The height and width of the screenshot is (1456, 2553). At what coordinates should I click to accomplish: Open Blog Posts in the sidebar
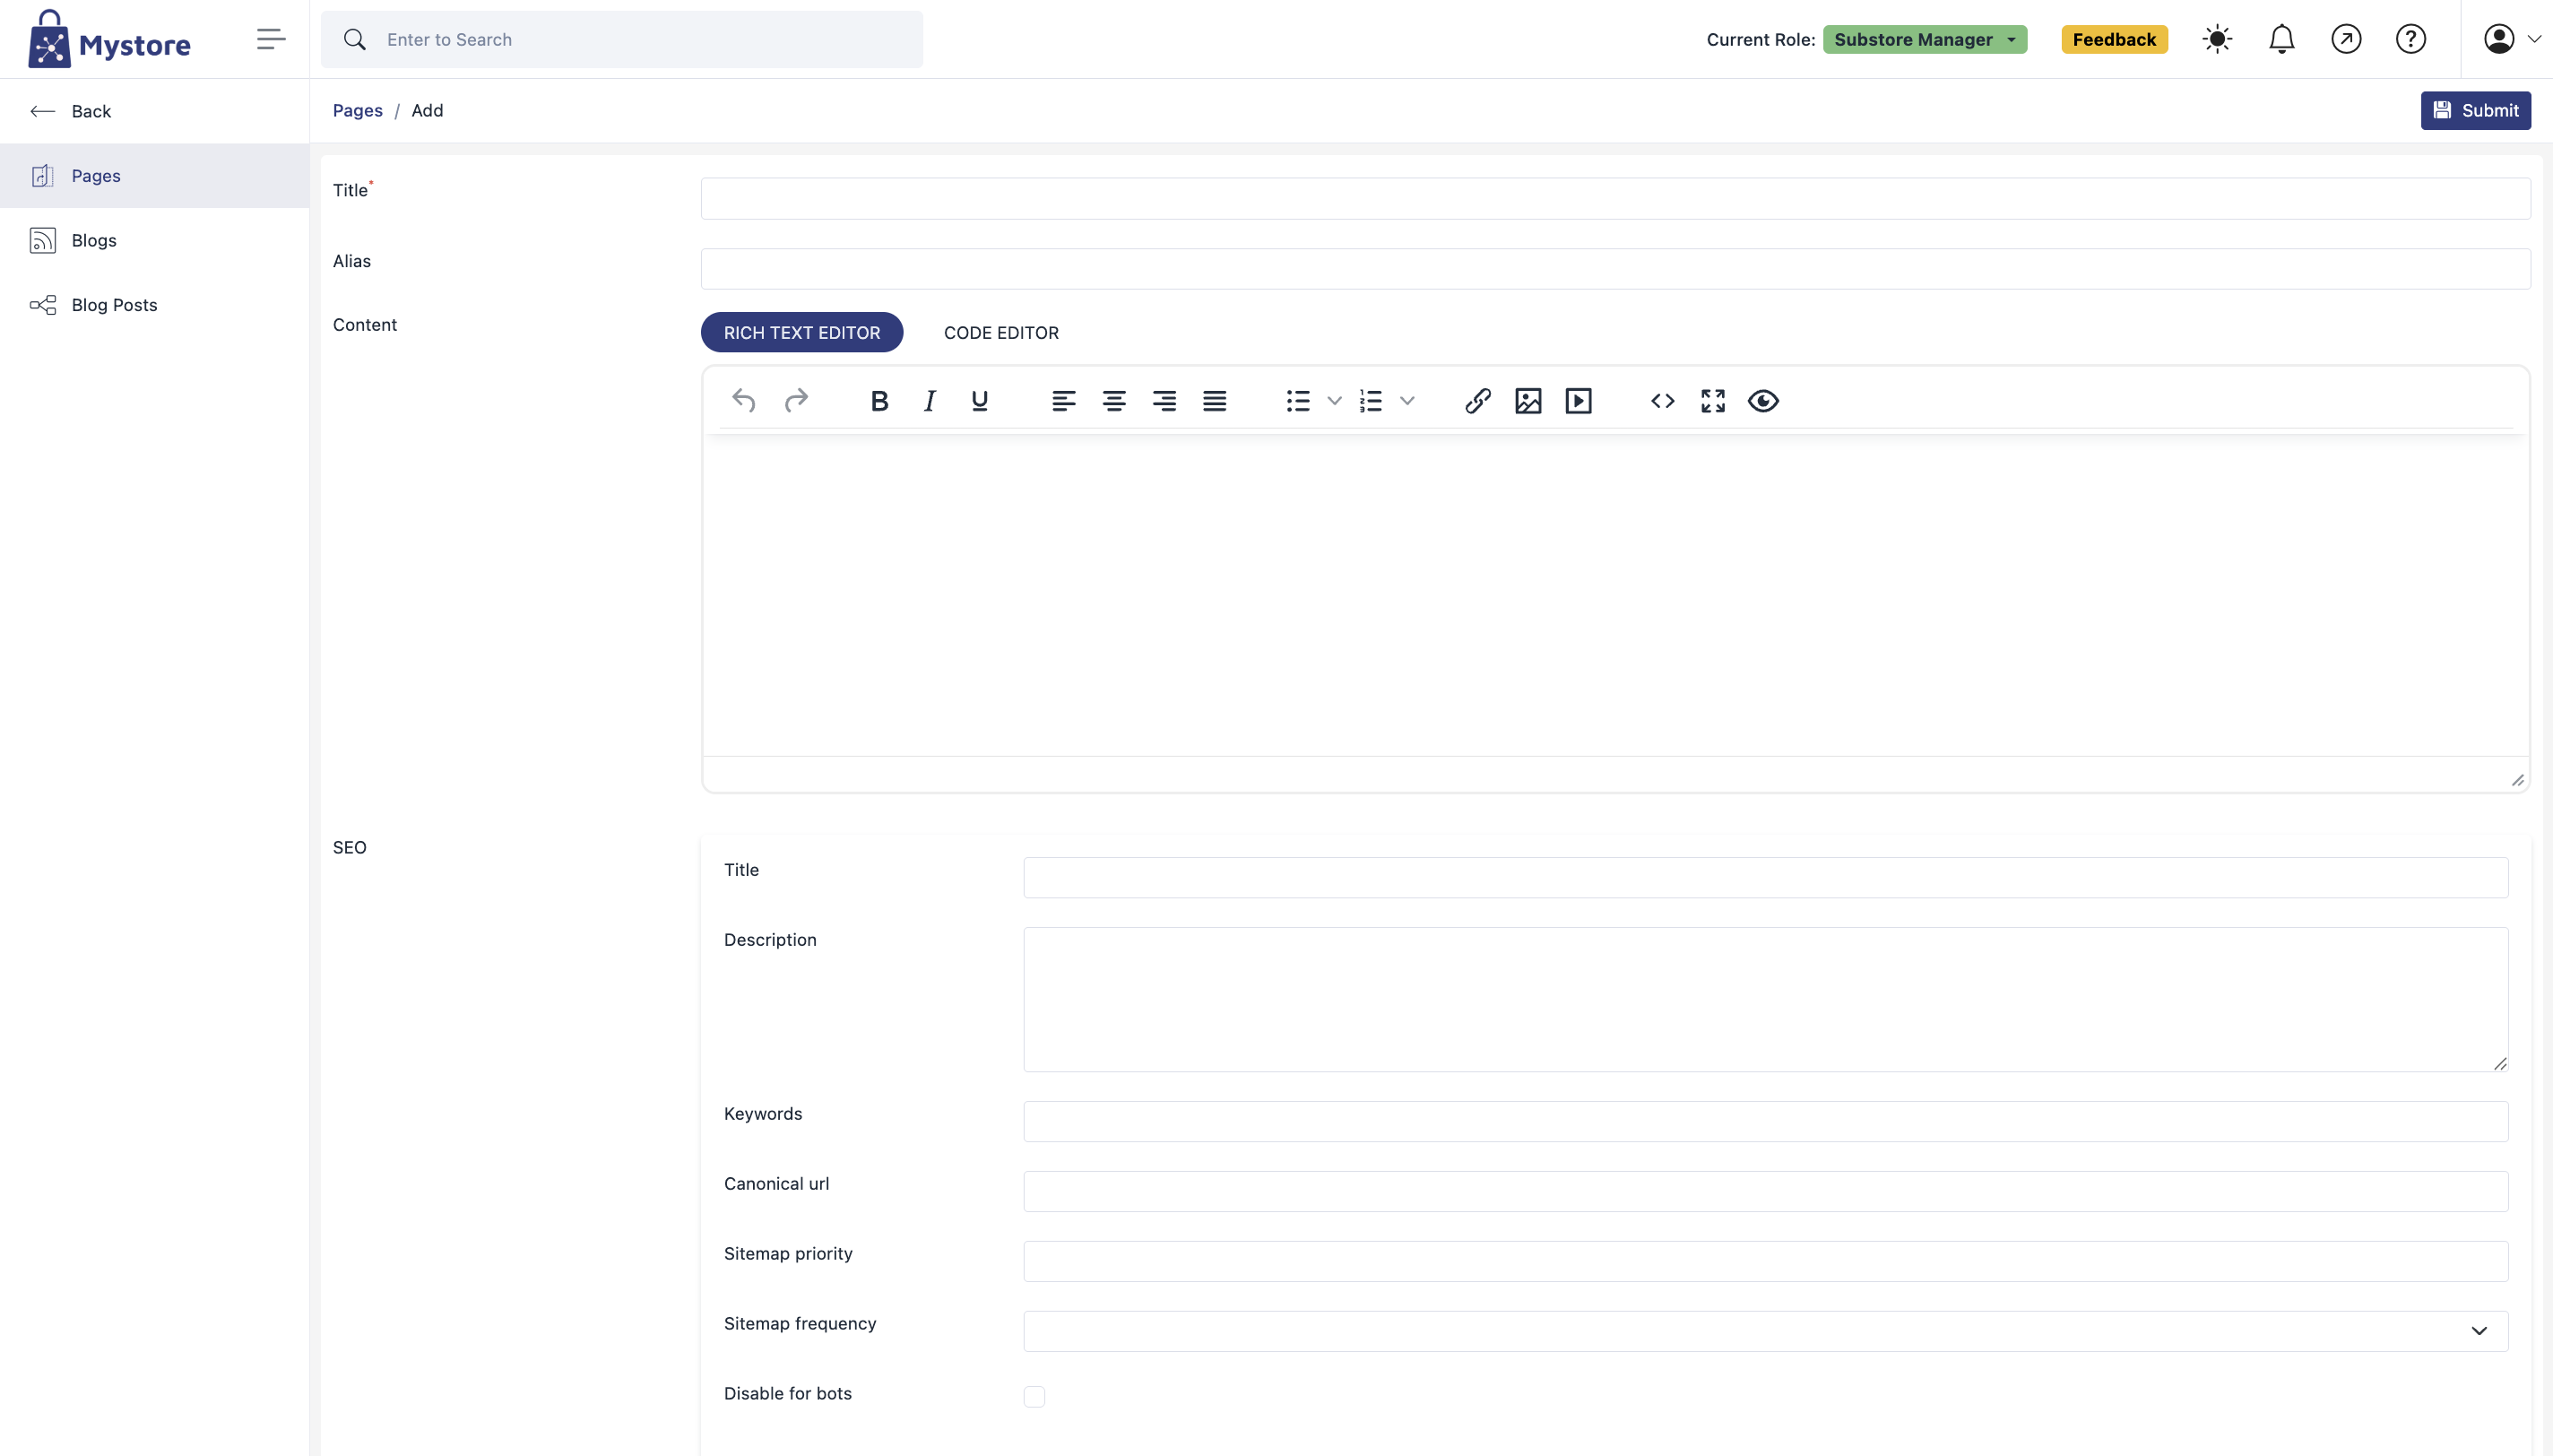point(154,305)
